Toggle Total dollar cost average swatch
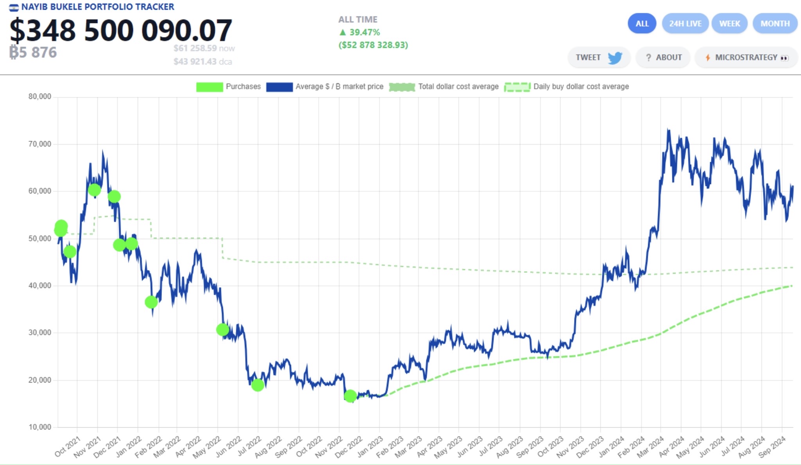The image size is (801, 465). pyautogui.click(x=402, y=87)
